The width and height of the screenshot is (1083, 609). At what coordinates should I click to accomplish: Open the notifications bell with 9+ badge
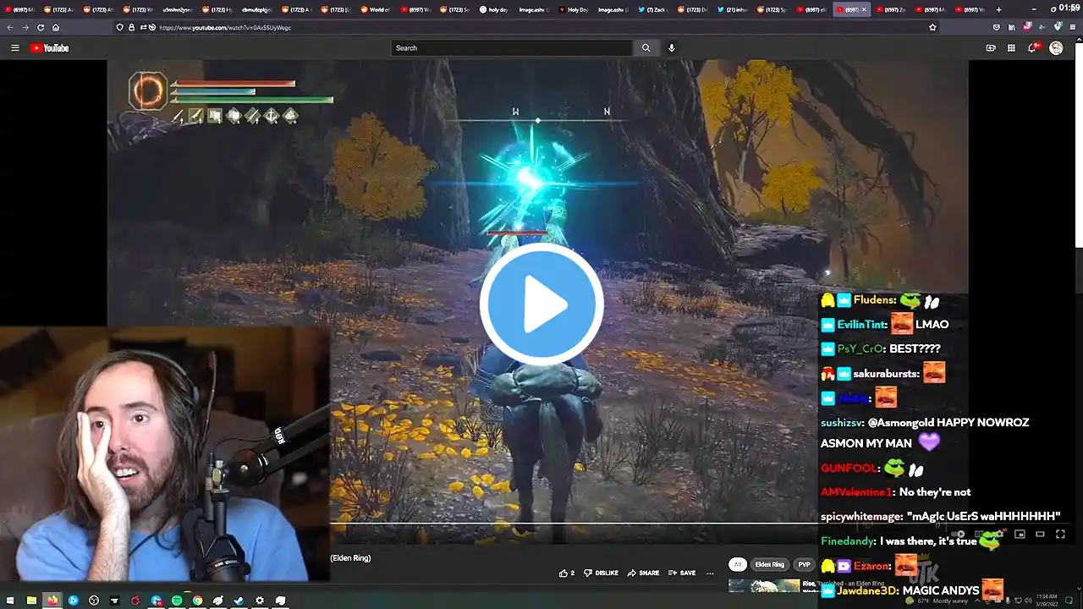tap(1032, 47)
